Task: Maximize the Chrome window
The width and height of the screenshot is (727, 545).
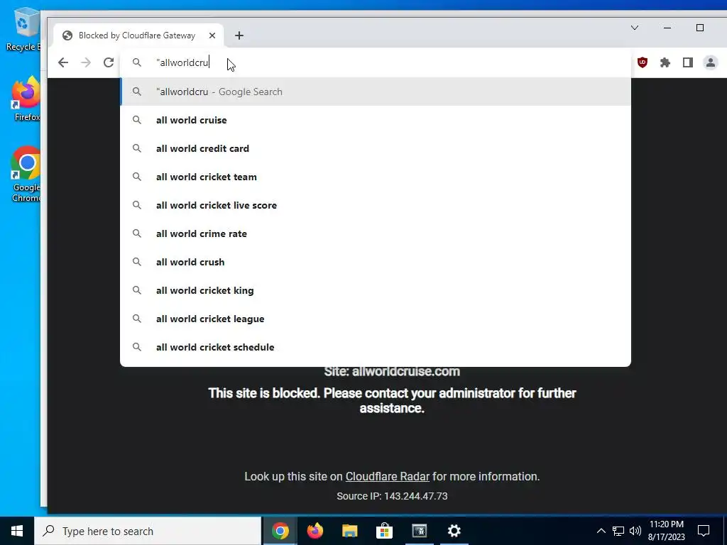Action: point(699,28)
